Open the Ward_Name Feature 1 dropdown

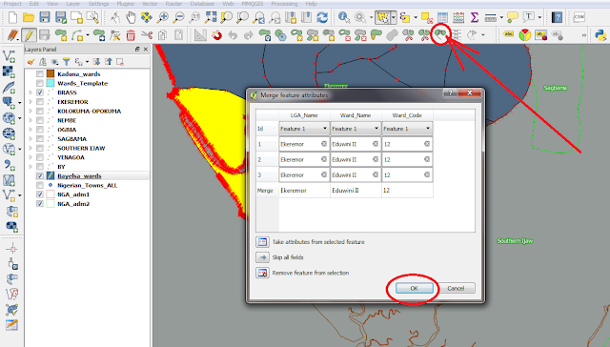point(356,129)
